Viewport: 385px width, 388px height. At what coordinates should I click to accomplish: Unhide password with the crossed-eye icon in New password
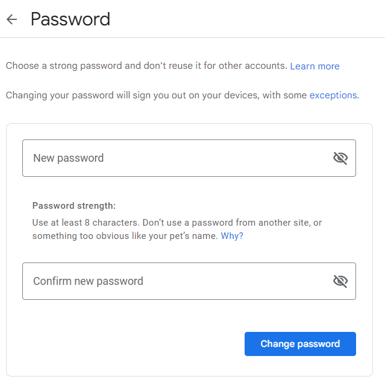tap(340, 158)
